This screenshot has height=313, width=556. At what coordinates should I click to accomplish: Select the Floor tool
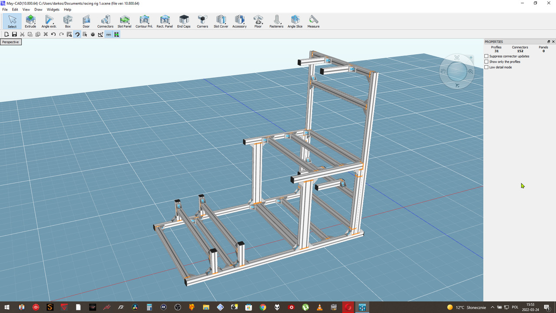click(x=258, y=21)
